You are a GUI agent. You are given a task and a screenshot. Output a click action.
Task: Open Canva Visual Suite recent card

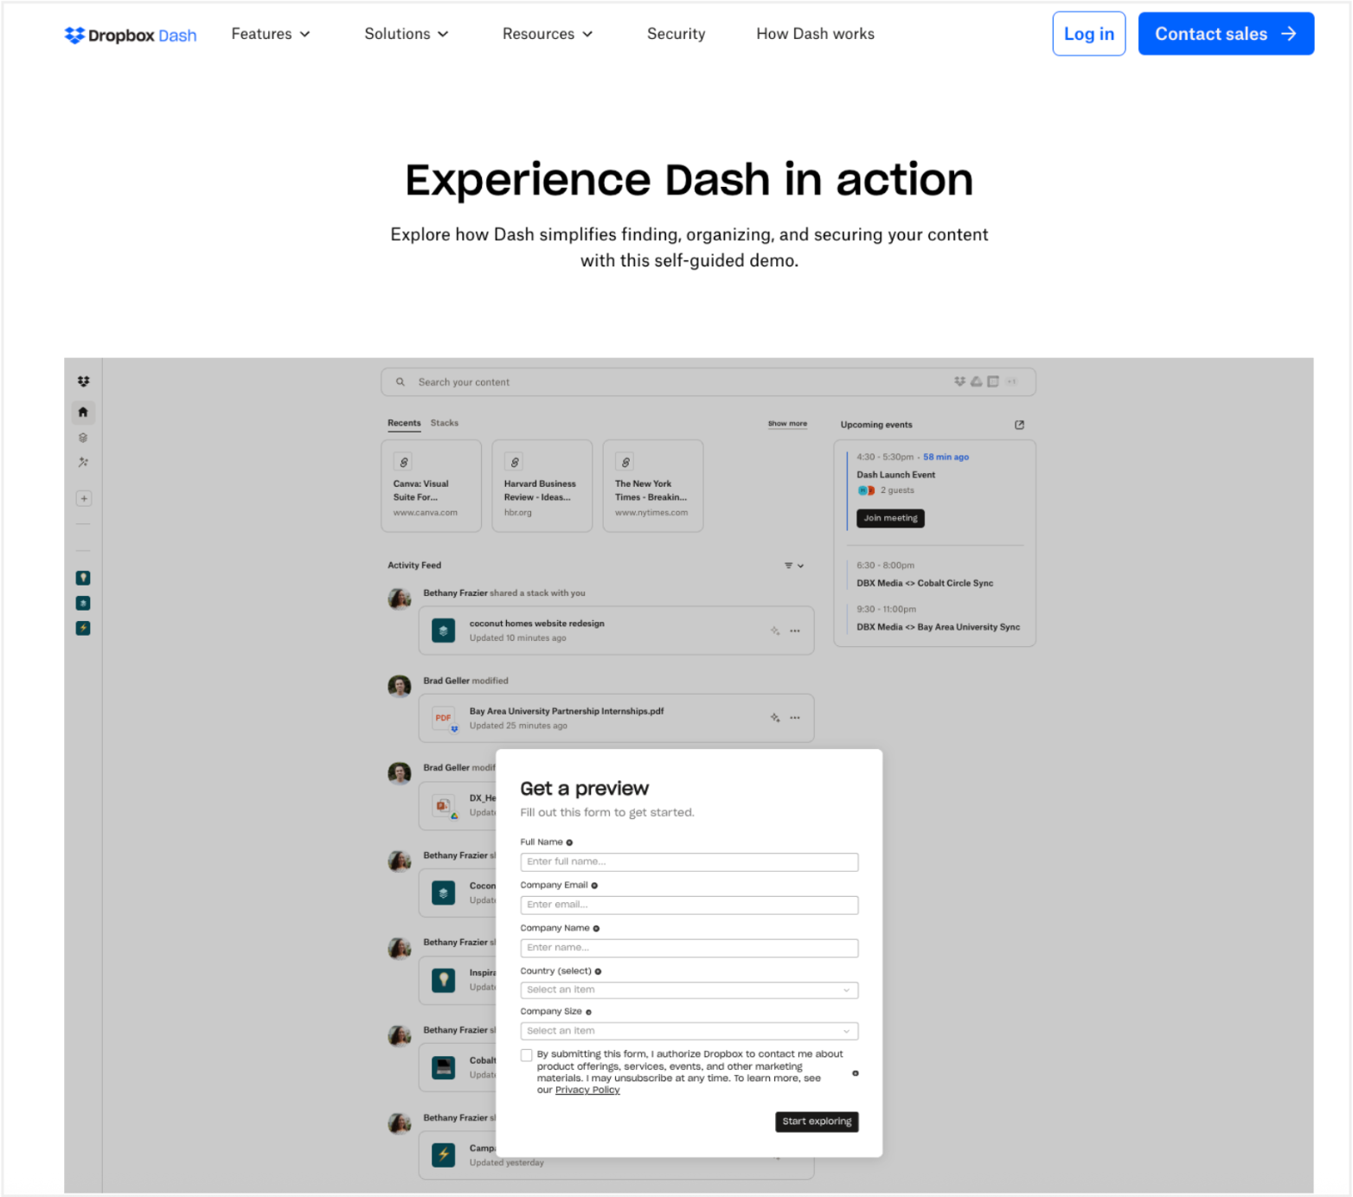point(432,486)
